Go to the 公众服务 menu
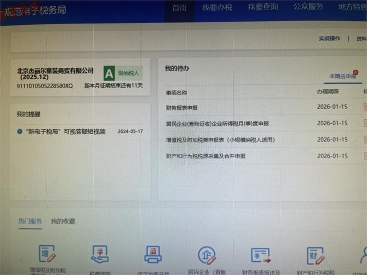The width and height of the screenshot is (367, 275). pyautogui.click(x=308, y=7)
